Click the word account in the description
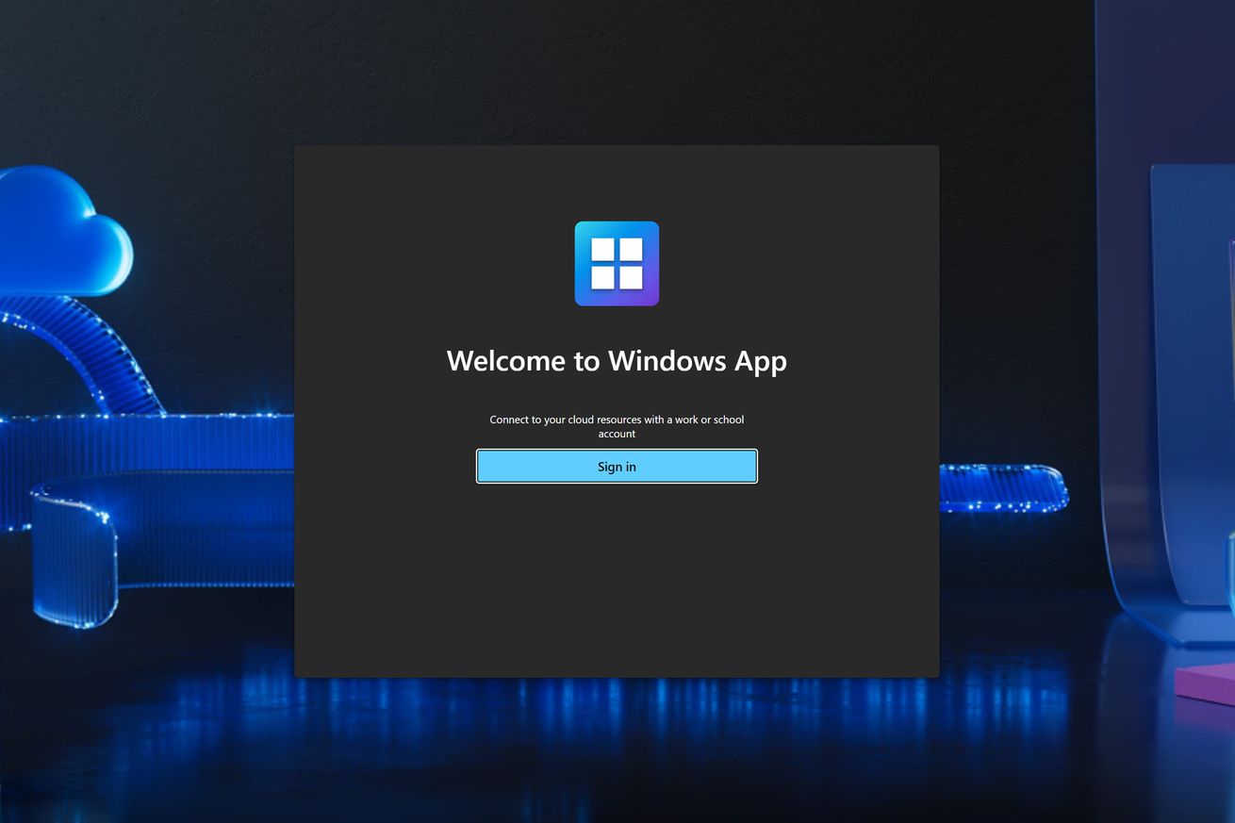Viewport: 1235px width, 823px height. 617,435
